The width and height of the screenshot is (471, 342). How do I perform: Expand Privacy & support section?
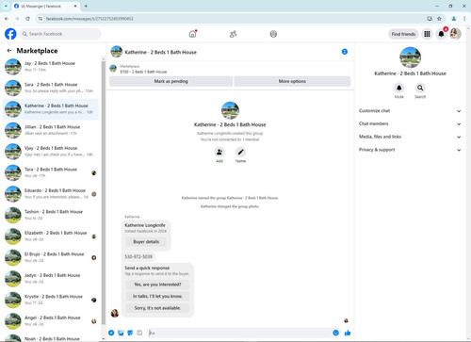tap(410, 150)
